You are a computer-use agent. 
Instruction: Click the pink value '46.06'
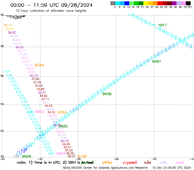click(x=15, y=40)
